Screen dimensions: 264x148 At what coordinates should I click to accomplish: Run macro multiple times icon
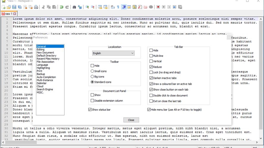coord(175,7)
